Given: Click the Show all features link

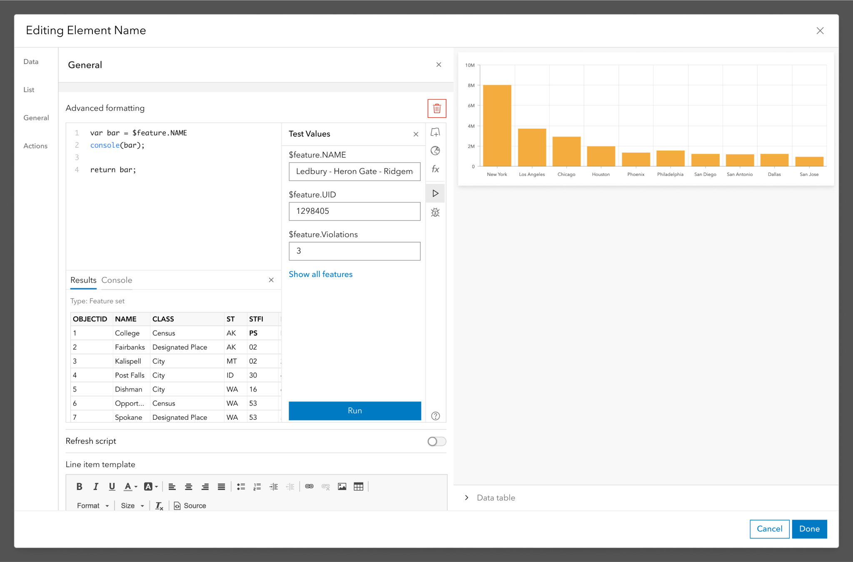Looking at the screenshot, I should click(x=320, y=274).
